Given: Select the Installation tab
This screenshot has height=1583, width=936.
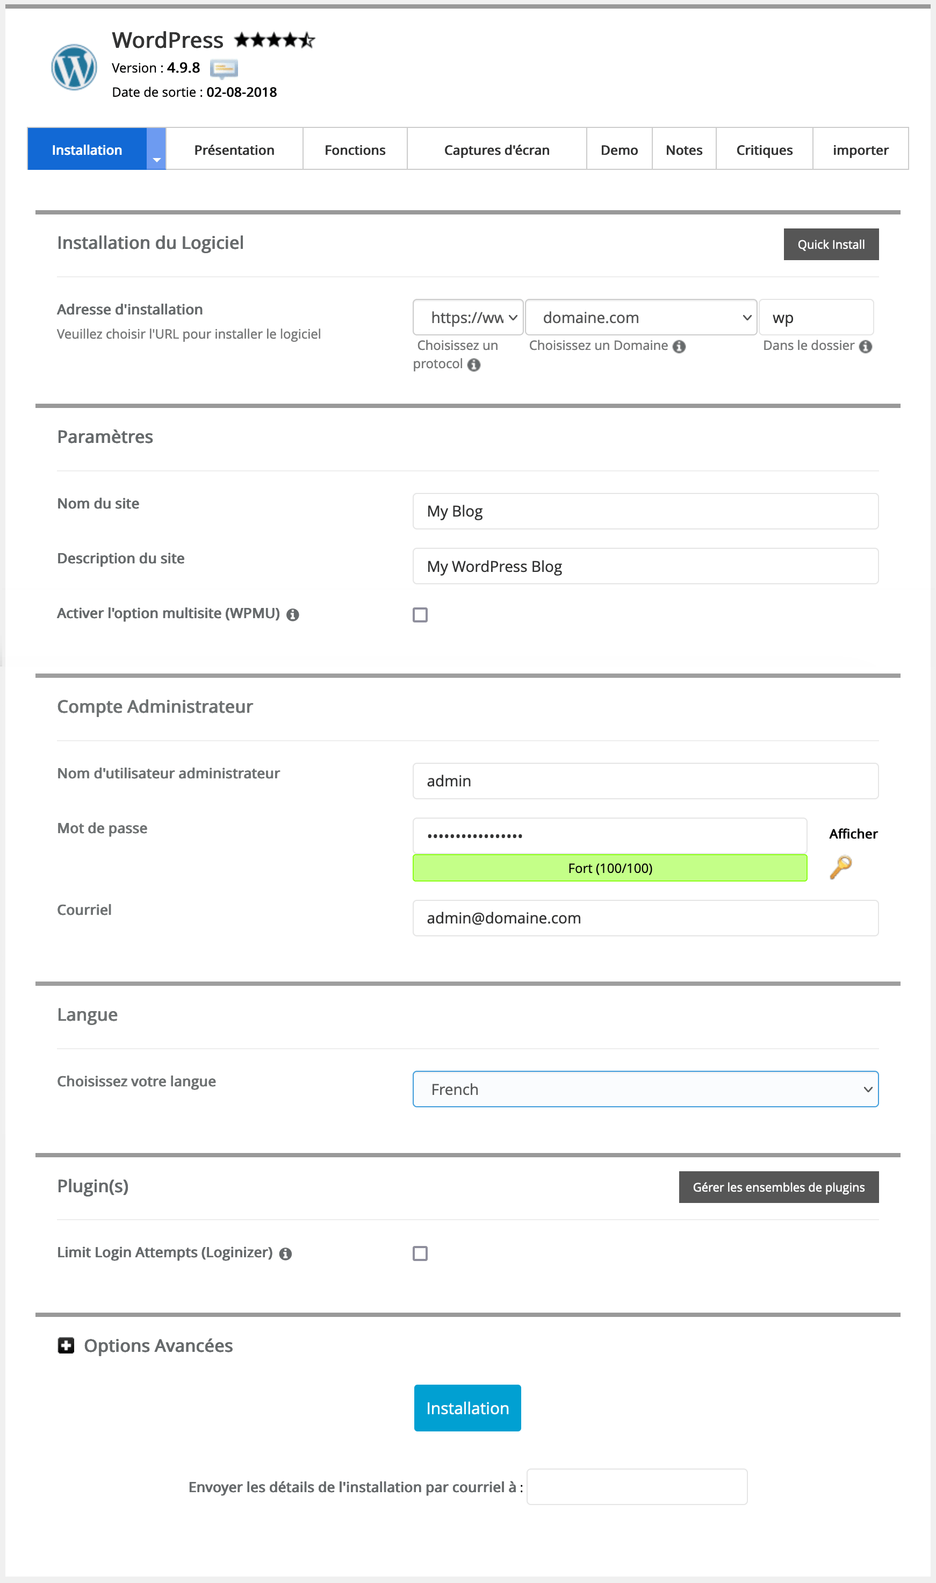Looking at the screenshot, I should 87,149.
